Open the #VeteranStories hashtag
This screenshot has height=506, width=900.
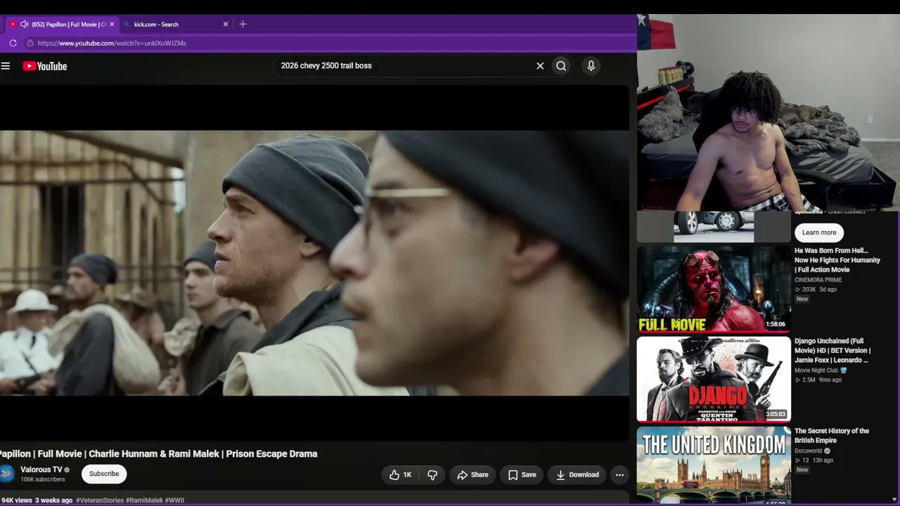99,500
